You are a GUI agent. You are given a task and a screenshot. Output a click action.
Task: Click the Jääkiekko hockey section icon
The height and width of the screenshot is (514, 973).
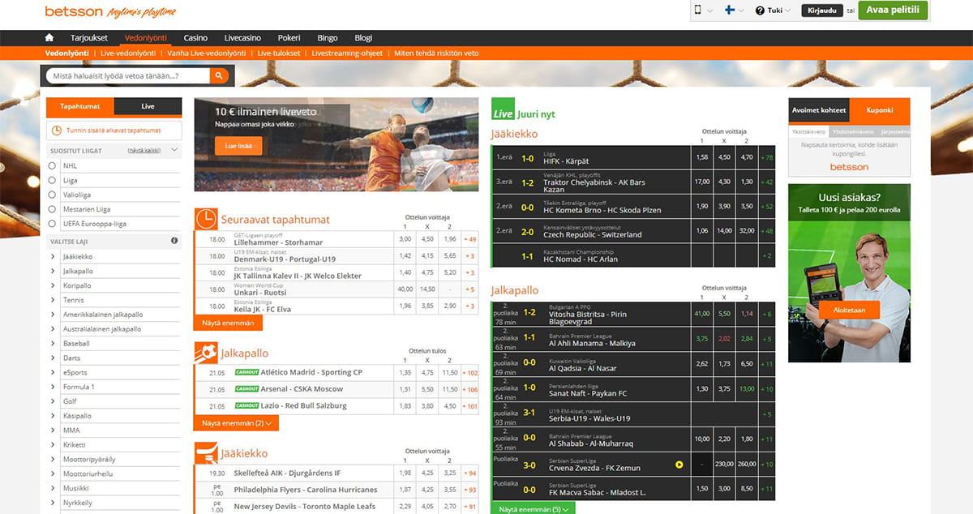206,453
